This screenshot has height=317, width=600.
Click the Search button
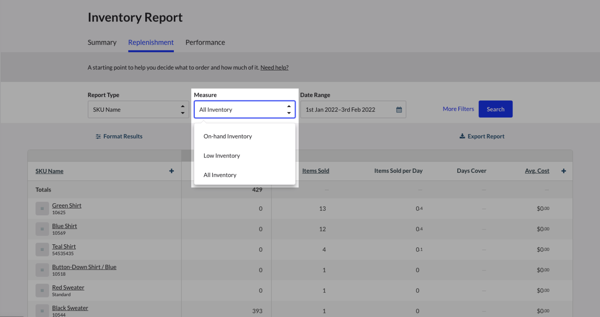tap(495, 109)
